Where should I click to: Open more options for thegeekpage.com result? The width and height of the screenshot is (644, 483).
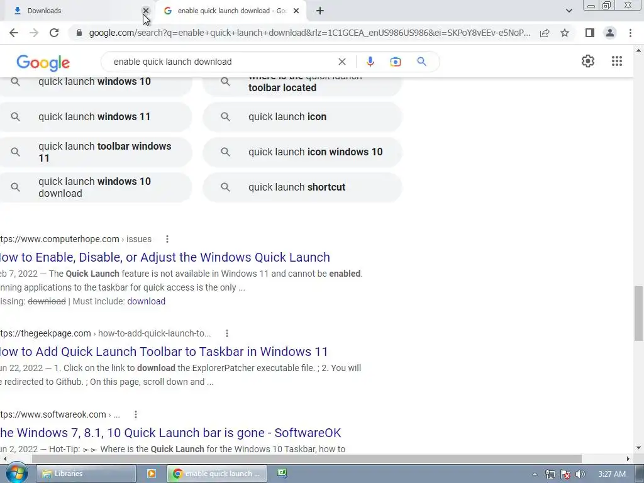point(226,333)
